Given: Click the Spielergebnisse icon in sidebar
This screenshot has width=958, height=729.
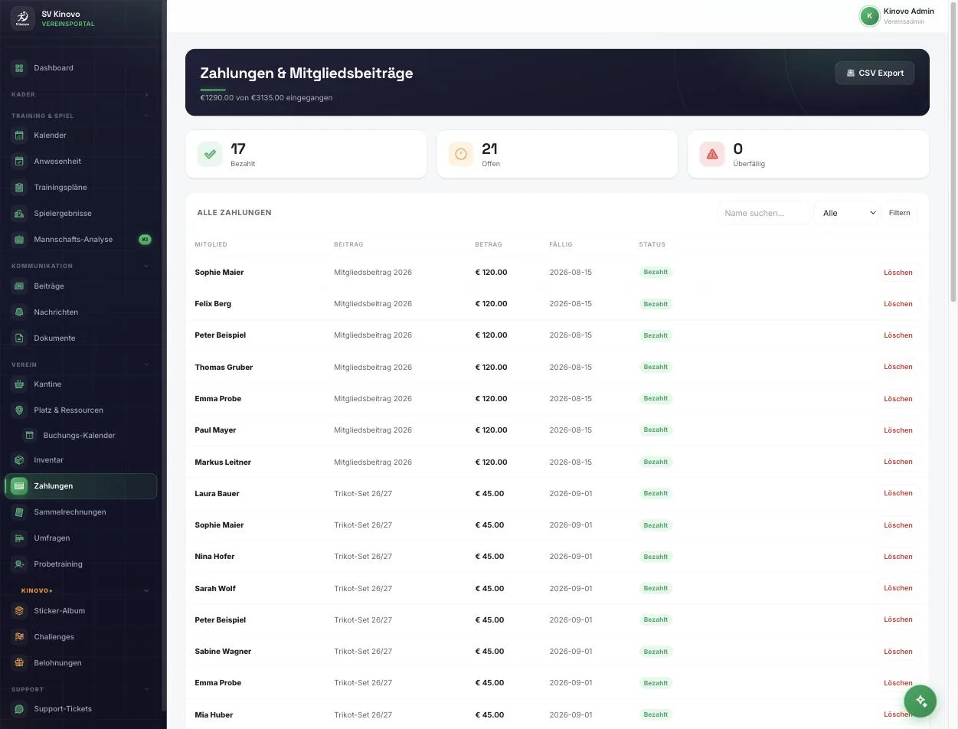Looking at the screenshot, I should [19, 214].
